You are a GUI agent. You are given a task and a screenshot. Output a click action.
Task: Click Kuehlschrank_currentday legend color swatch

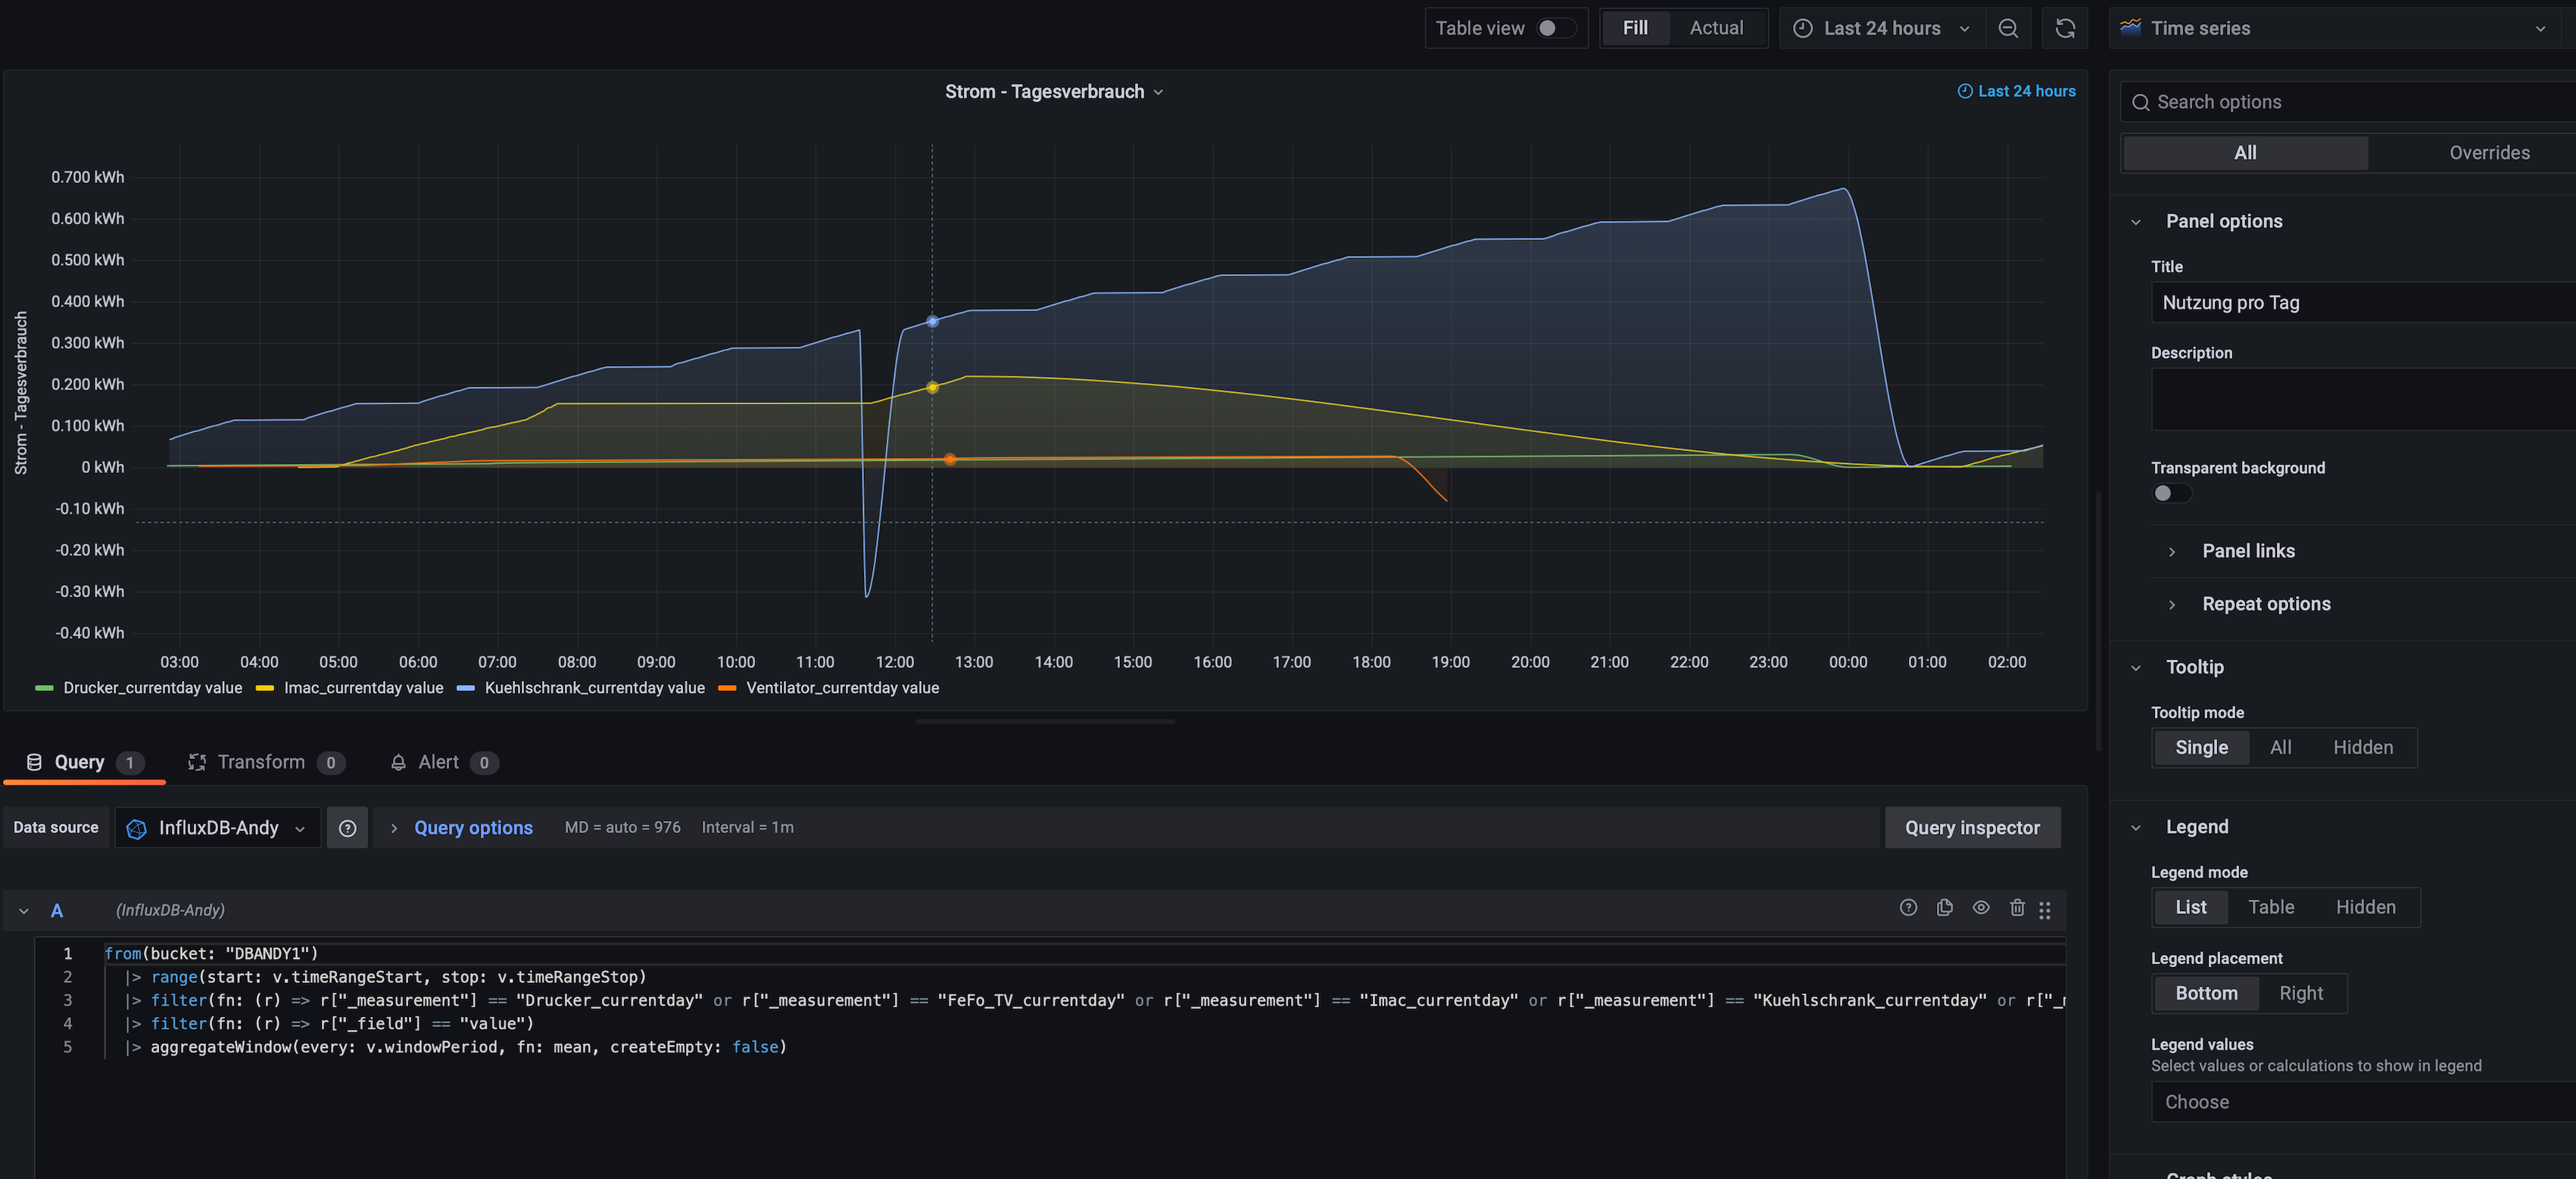(x=465, y=687)
